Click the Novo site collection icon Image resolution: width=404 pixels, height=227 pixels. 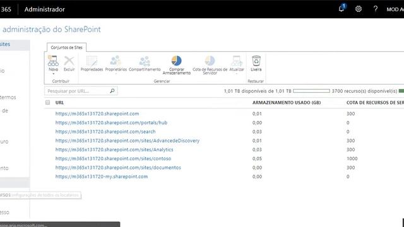53,61
